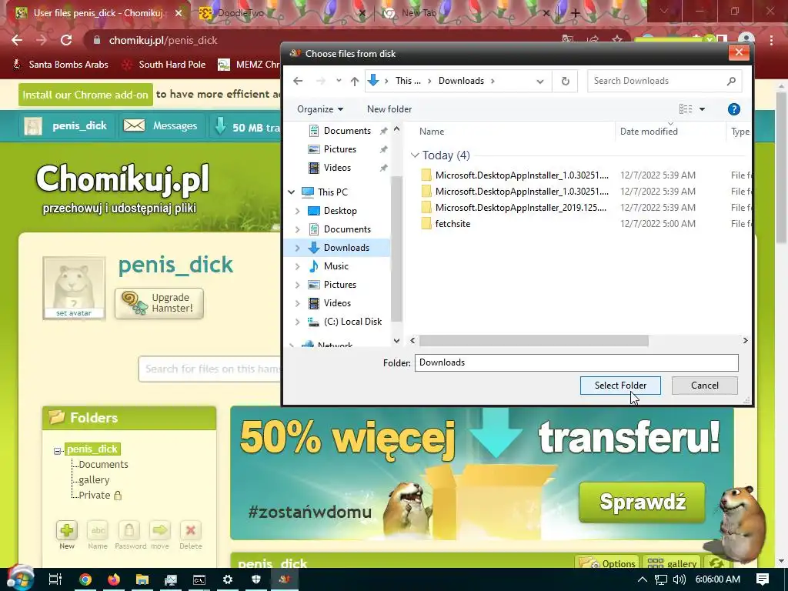788x591 pixels.
Task: Expand the Downloads tree node
Action: pos(298,248)
